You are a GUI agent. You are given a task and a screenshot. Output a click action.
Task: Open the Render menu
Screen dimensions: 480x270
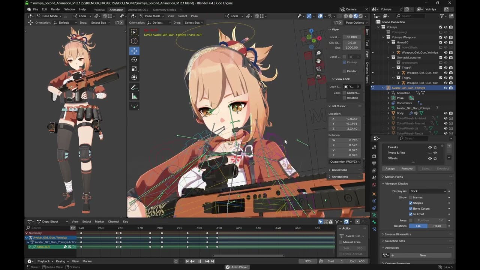tap(55, 9)
